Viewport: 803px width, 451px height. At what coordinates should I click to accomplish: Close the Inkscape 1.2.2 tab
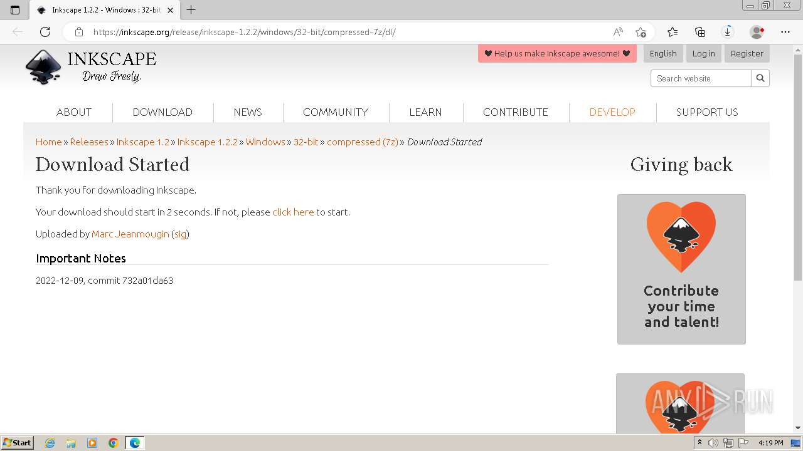(170, 10)
